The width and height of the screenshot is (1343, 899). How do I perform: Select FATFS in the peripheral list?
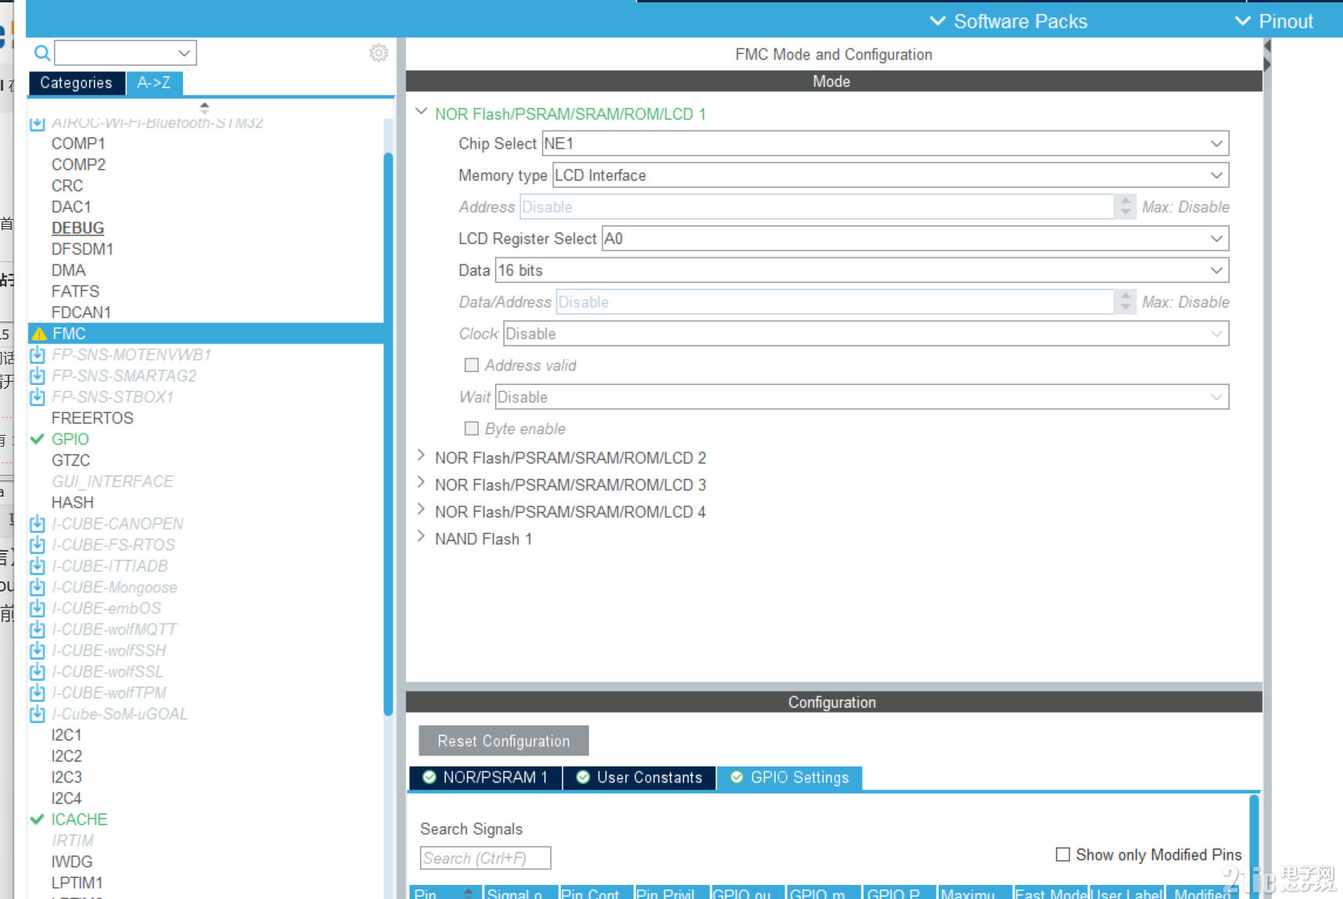point(75,292)
